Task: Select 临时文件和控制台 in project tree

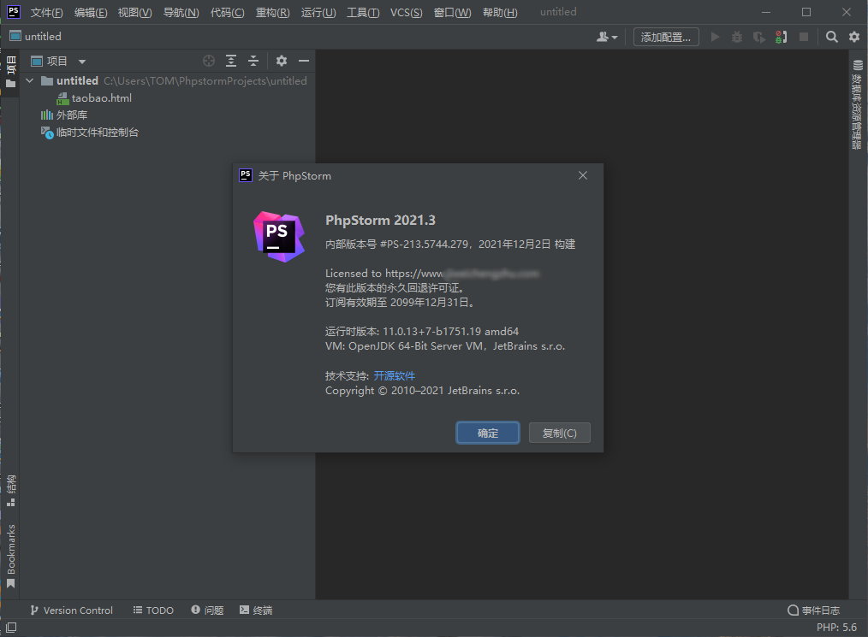Action: tap(90, 133)
